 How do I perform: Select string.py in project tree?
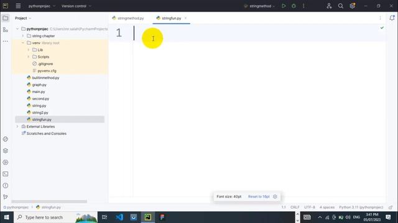pyautogui.click(x=39, y=106)
